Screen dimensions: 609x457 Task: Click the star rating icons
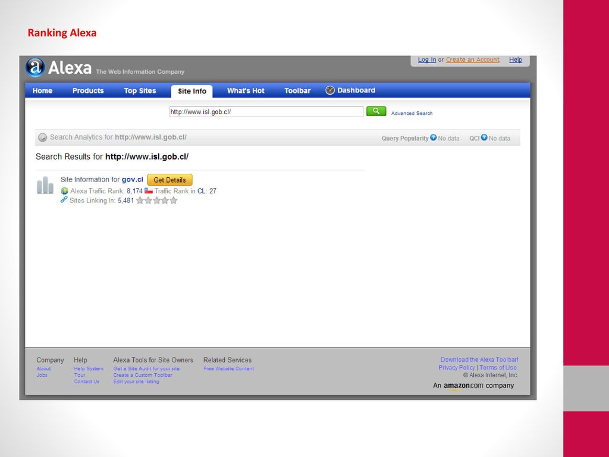[157, 201]
